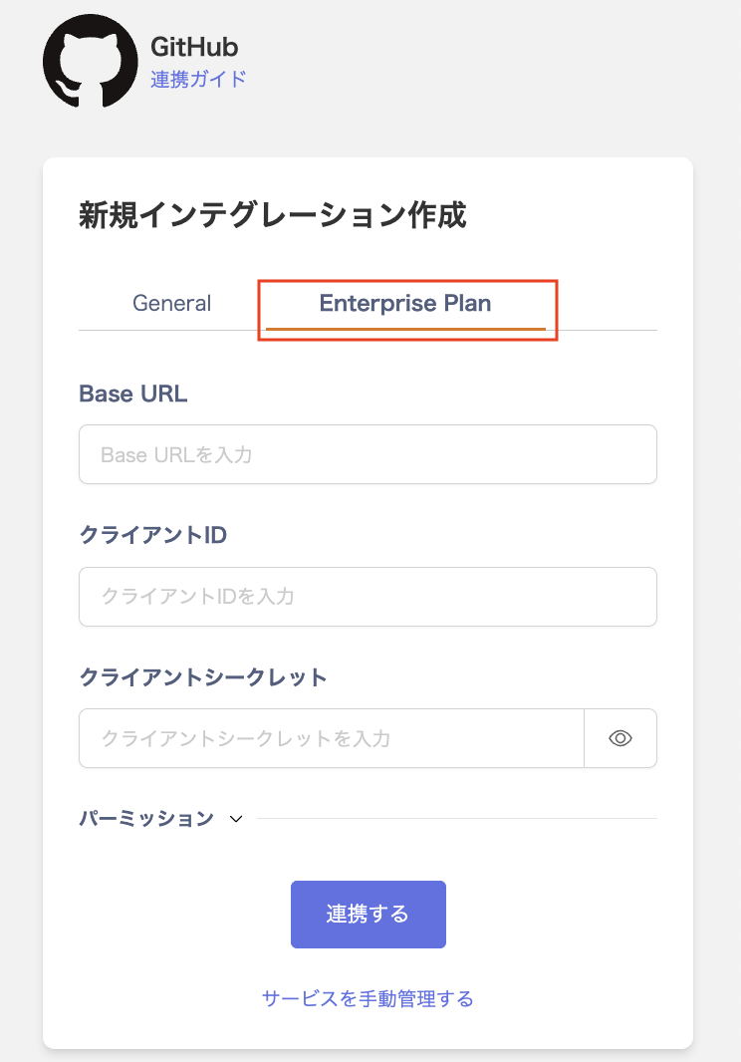Viewport: 741px width, 1062px height.
Task: Click the クライアントシークレット field label
Action: (x=203, y=677)
